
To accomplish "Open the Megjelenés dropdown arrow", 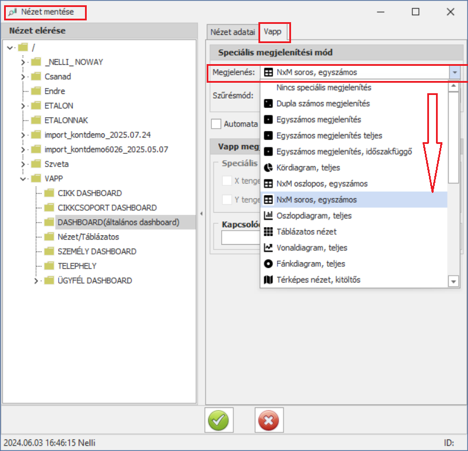I will 453,72.
